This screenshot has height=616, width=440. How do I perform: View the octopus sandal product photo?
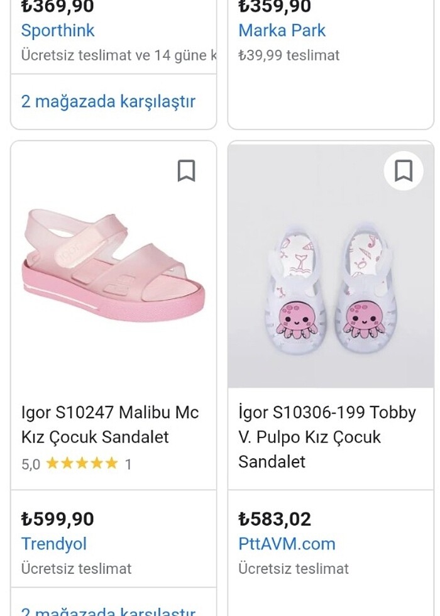pos(331,283)
